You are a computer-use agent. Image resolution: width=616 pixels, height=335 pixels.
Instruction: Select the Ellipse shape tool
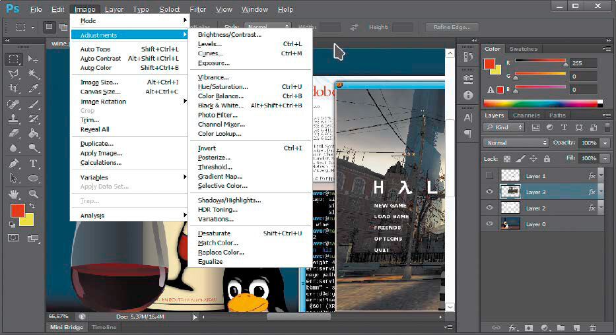click(34, 178)
